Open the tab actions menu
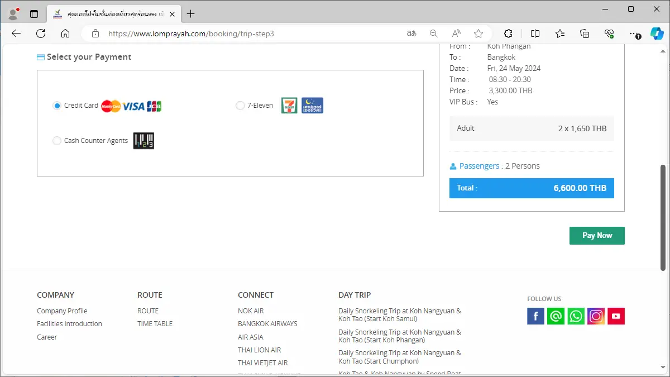This screenshot has width=670, height=377. [x=34, y=13]
